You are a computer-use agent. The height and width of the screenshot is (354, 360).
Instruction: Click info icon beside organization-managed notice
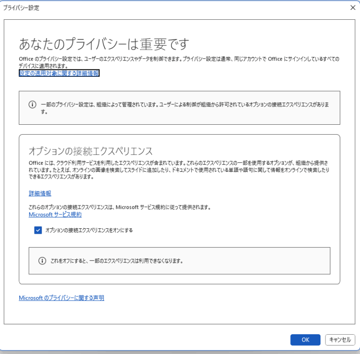[x=32, y=104]
